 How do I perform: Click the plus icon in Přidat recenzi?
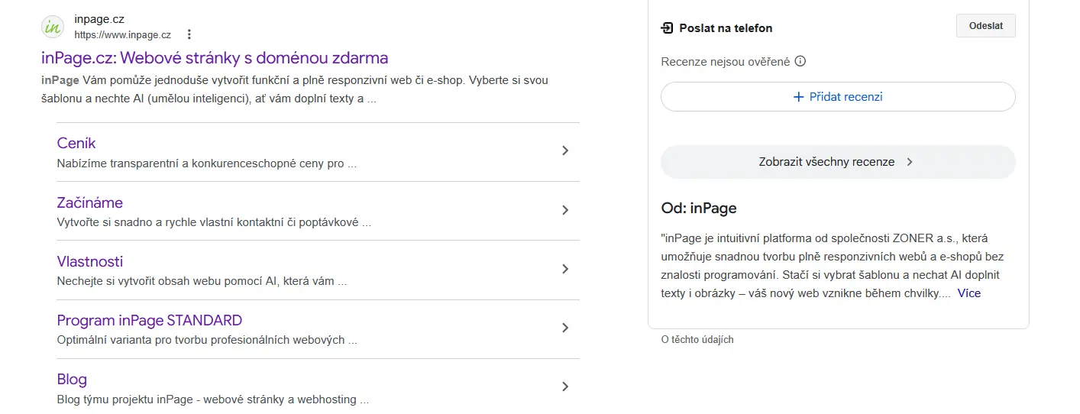[x=798, y=97]
